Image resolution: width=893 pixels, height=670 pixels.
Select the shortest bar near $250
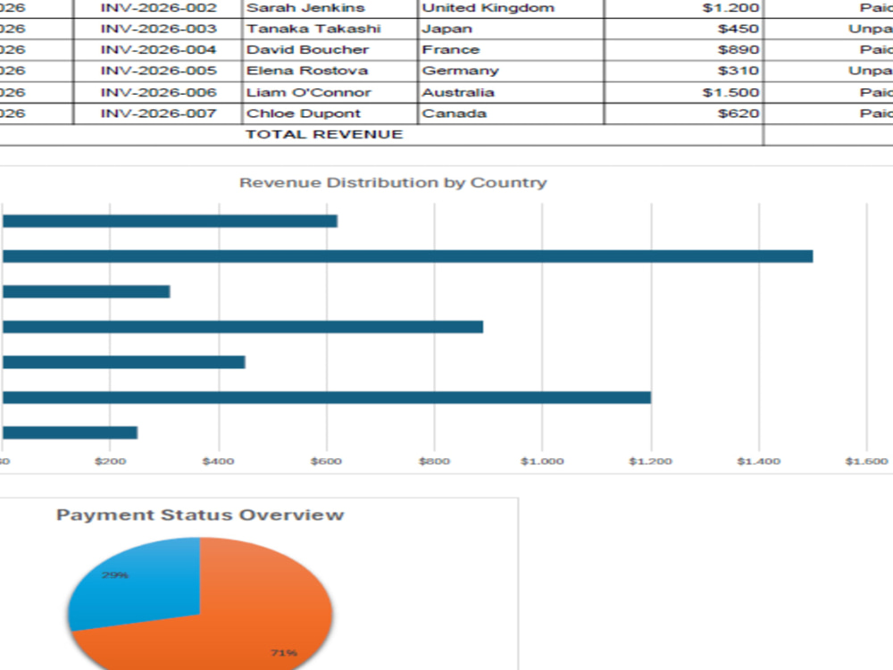tap(70, 432)
